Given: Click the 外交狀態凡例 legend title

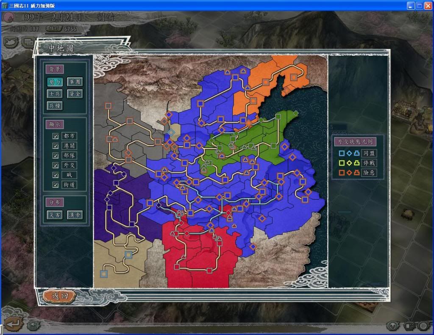Looking at the screenshot, I should (x=355, y=142).
